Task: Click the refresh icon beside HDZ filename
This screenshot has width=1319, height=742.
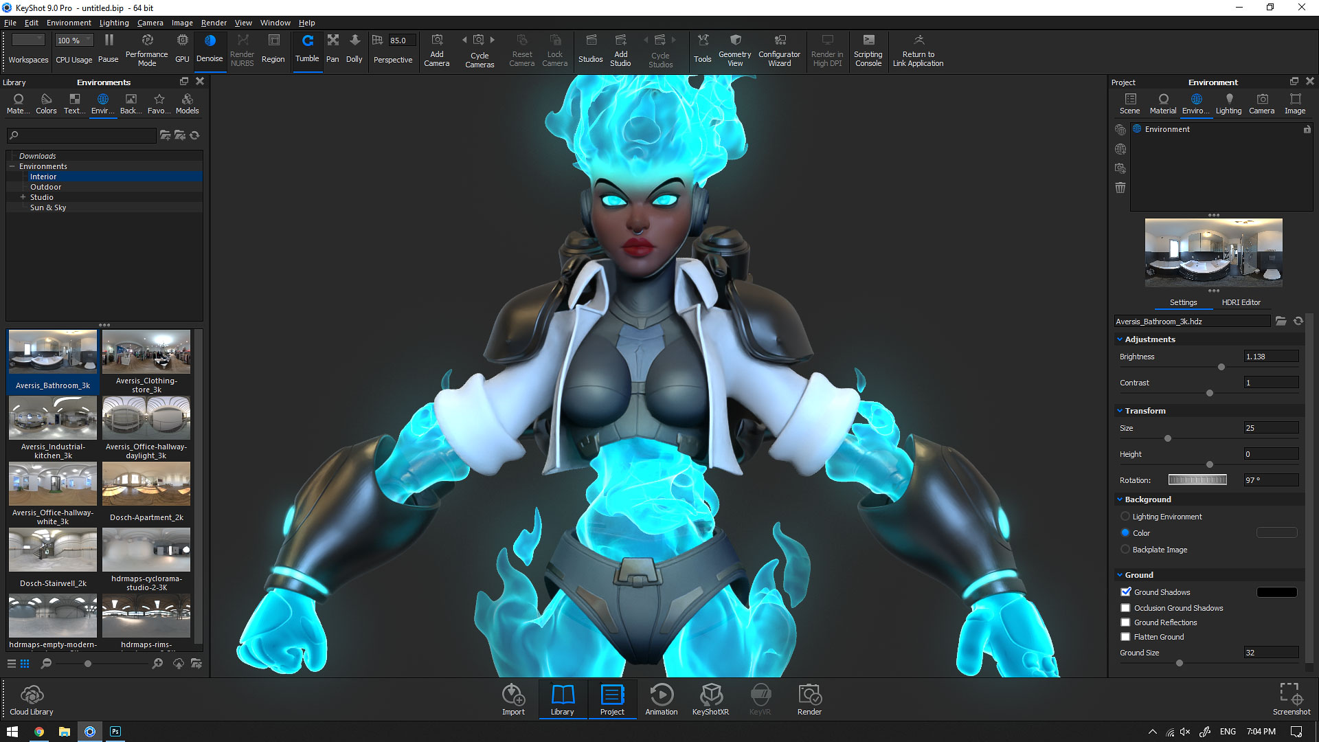Action: click(x=1298, y=321)
